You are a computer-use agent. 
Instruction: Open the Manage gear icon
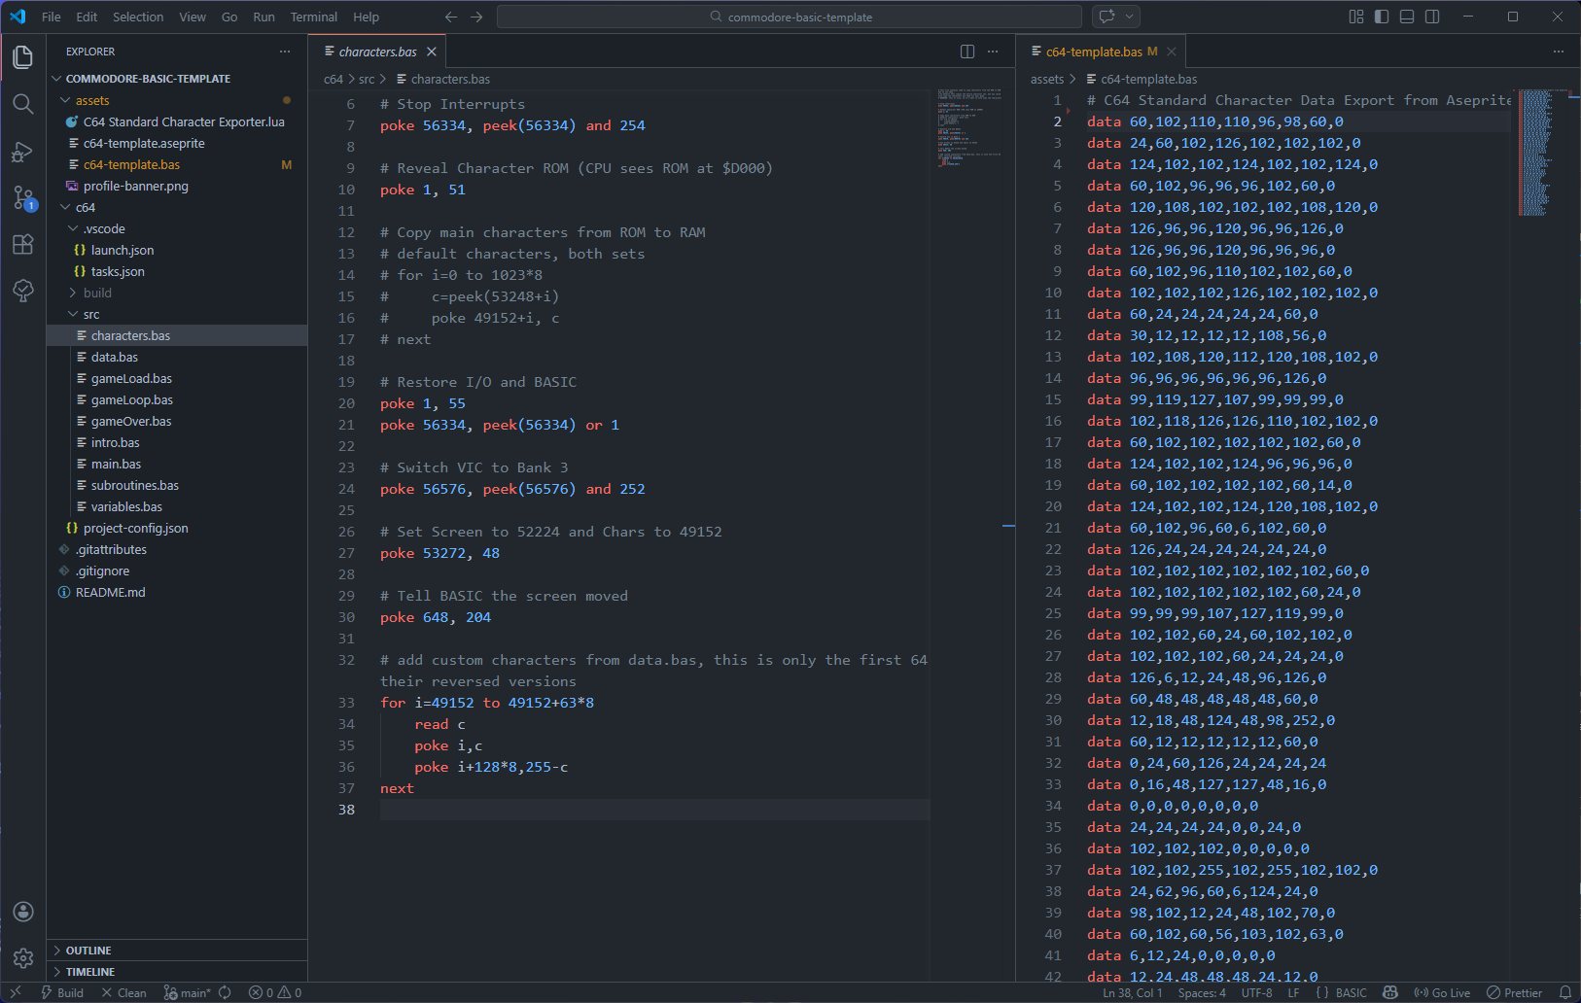[23, 958]
